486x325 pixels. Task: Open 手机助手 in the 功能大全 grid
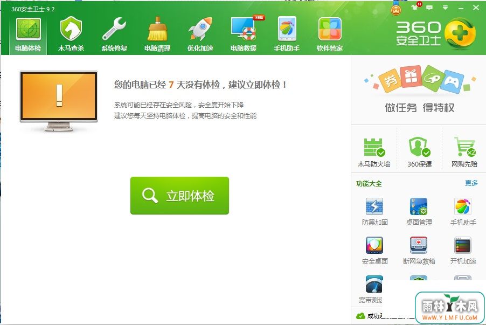(463, 211)
